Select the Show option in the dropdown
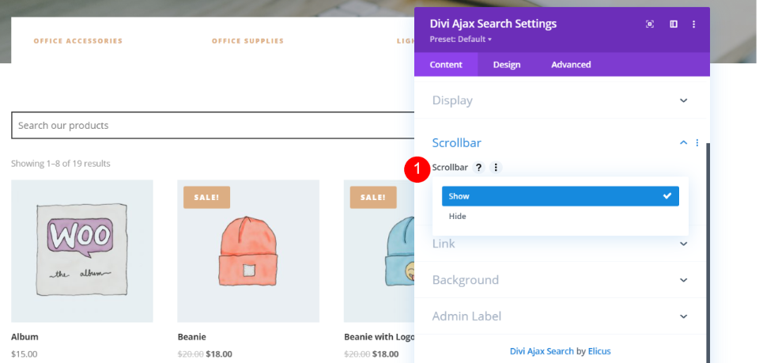 [560, 196]
